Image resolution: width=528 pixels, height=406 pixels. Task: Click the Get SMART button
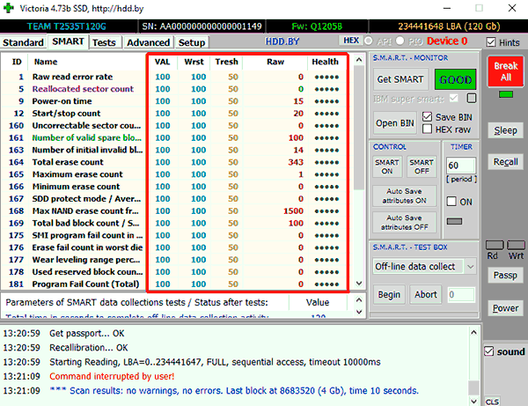click(400, 79)
